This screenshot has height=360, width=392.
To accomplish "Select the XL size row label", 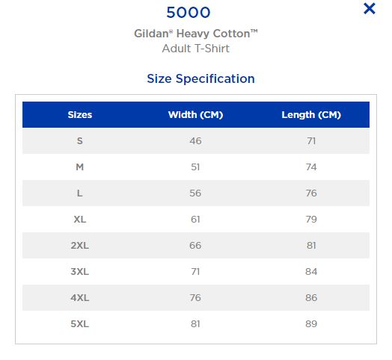I will click(80, 220).
